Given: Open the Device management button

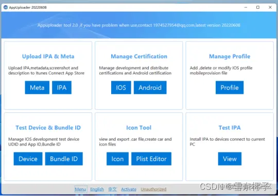Looking at the screenshot, I should coord(28,159).
